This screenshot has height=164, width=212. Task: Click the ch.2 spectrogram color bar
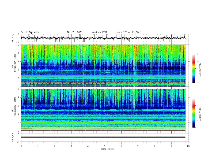[194, 113]
